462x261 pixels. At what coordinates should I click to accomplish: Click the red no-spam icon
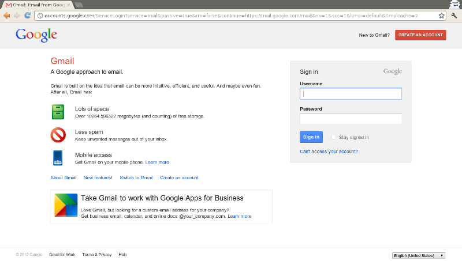pyautogui.click(x=58, y=135)
